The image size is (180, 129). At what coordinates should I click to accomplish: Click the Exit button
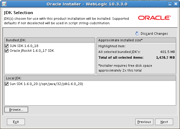[x=16, y=122]
